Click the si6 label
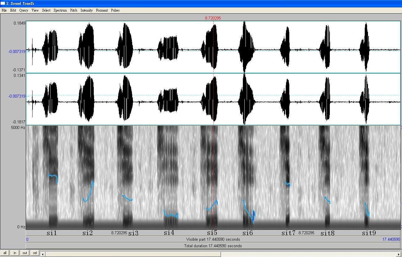This screenshot has height=257, width=402. tap(248, 233)
